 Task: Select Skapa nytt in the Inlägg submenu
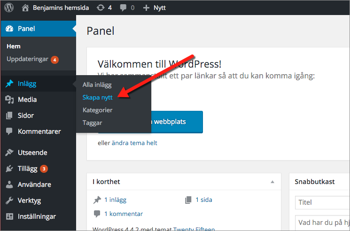click(x=98, y=98)
